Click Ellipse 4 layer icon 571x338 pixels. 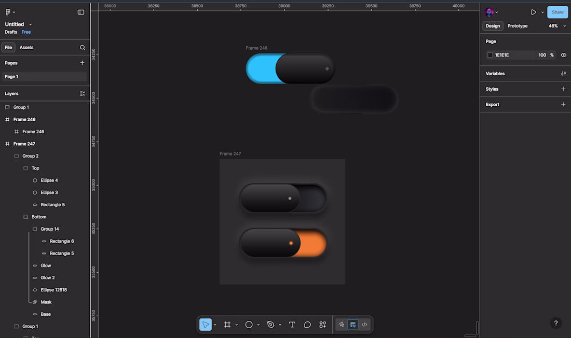click(x=35, y=180)
